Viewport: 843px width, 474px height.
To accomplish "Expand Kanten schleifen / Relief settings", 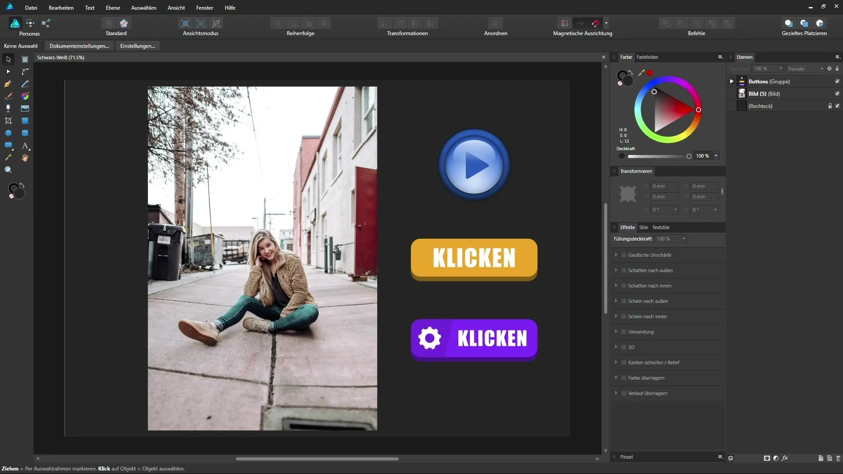I will tap(616, 362).
